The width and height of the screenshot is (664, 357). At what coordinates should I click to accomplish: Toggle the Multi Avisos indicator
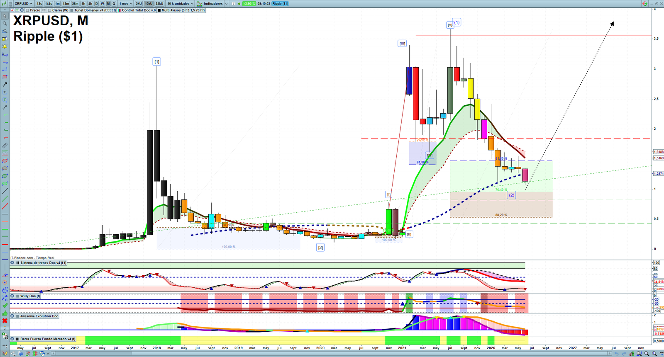[159, 10]
